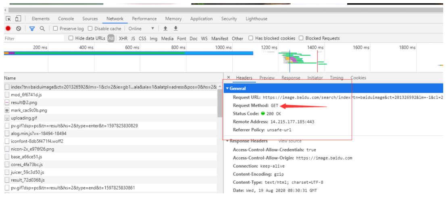
Task: Click the view source link
Action: [290, 141]
